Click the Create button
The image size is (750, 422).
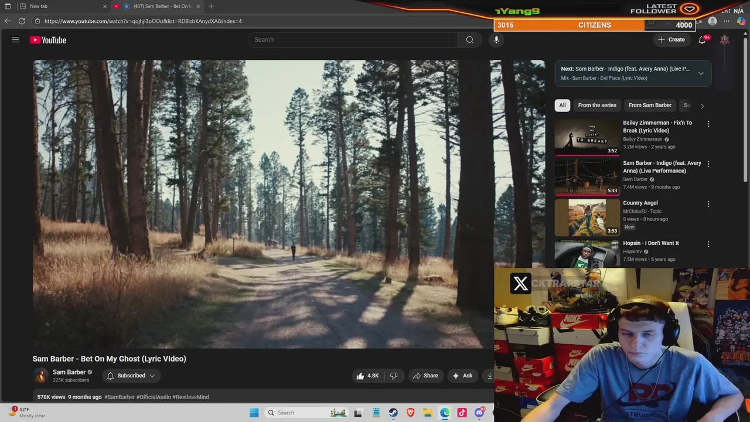(x=671, y=40)
